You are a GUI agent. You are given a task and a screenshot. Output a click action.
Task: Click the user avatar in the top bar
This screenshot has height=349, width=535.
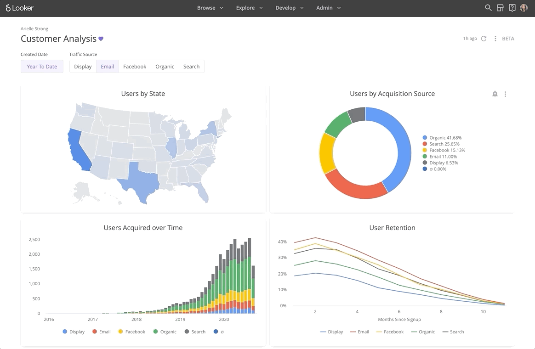524,8
